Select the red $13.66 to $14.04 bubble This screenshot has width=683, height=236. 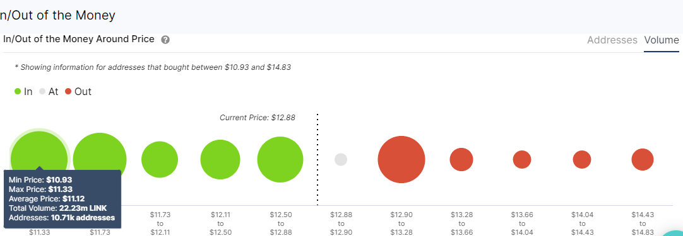click(x=522, y=159)
